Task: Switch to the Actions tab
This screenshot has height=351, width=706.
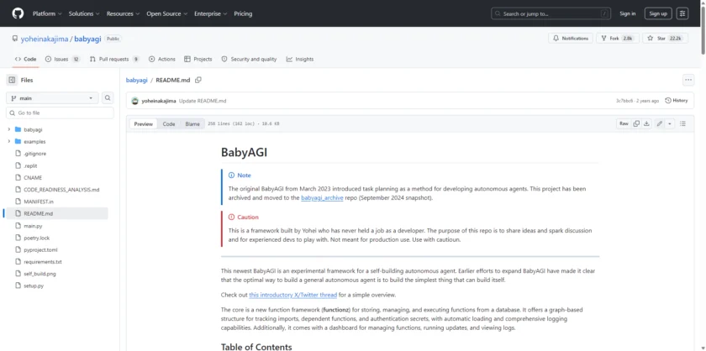Action: tap(162, 59)
